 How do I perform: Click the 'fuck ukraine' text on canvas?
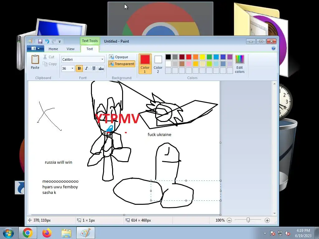point(159,134)
